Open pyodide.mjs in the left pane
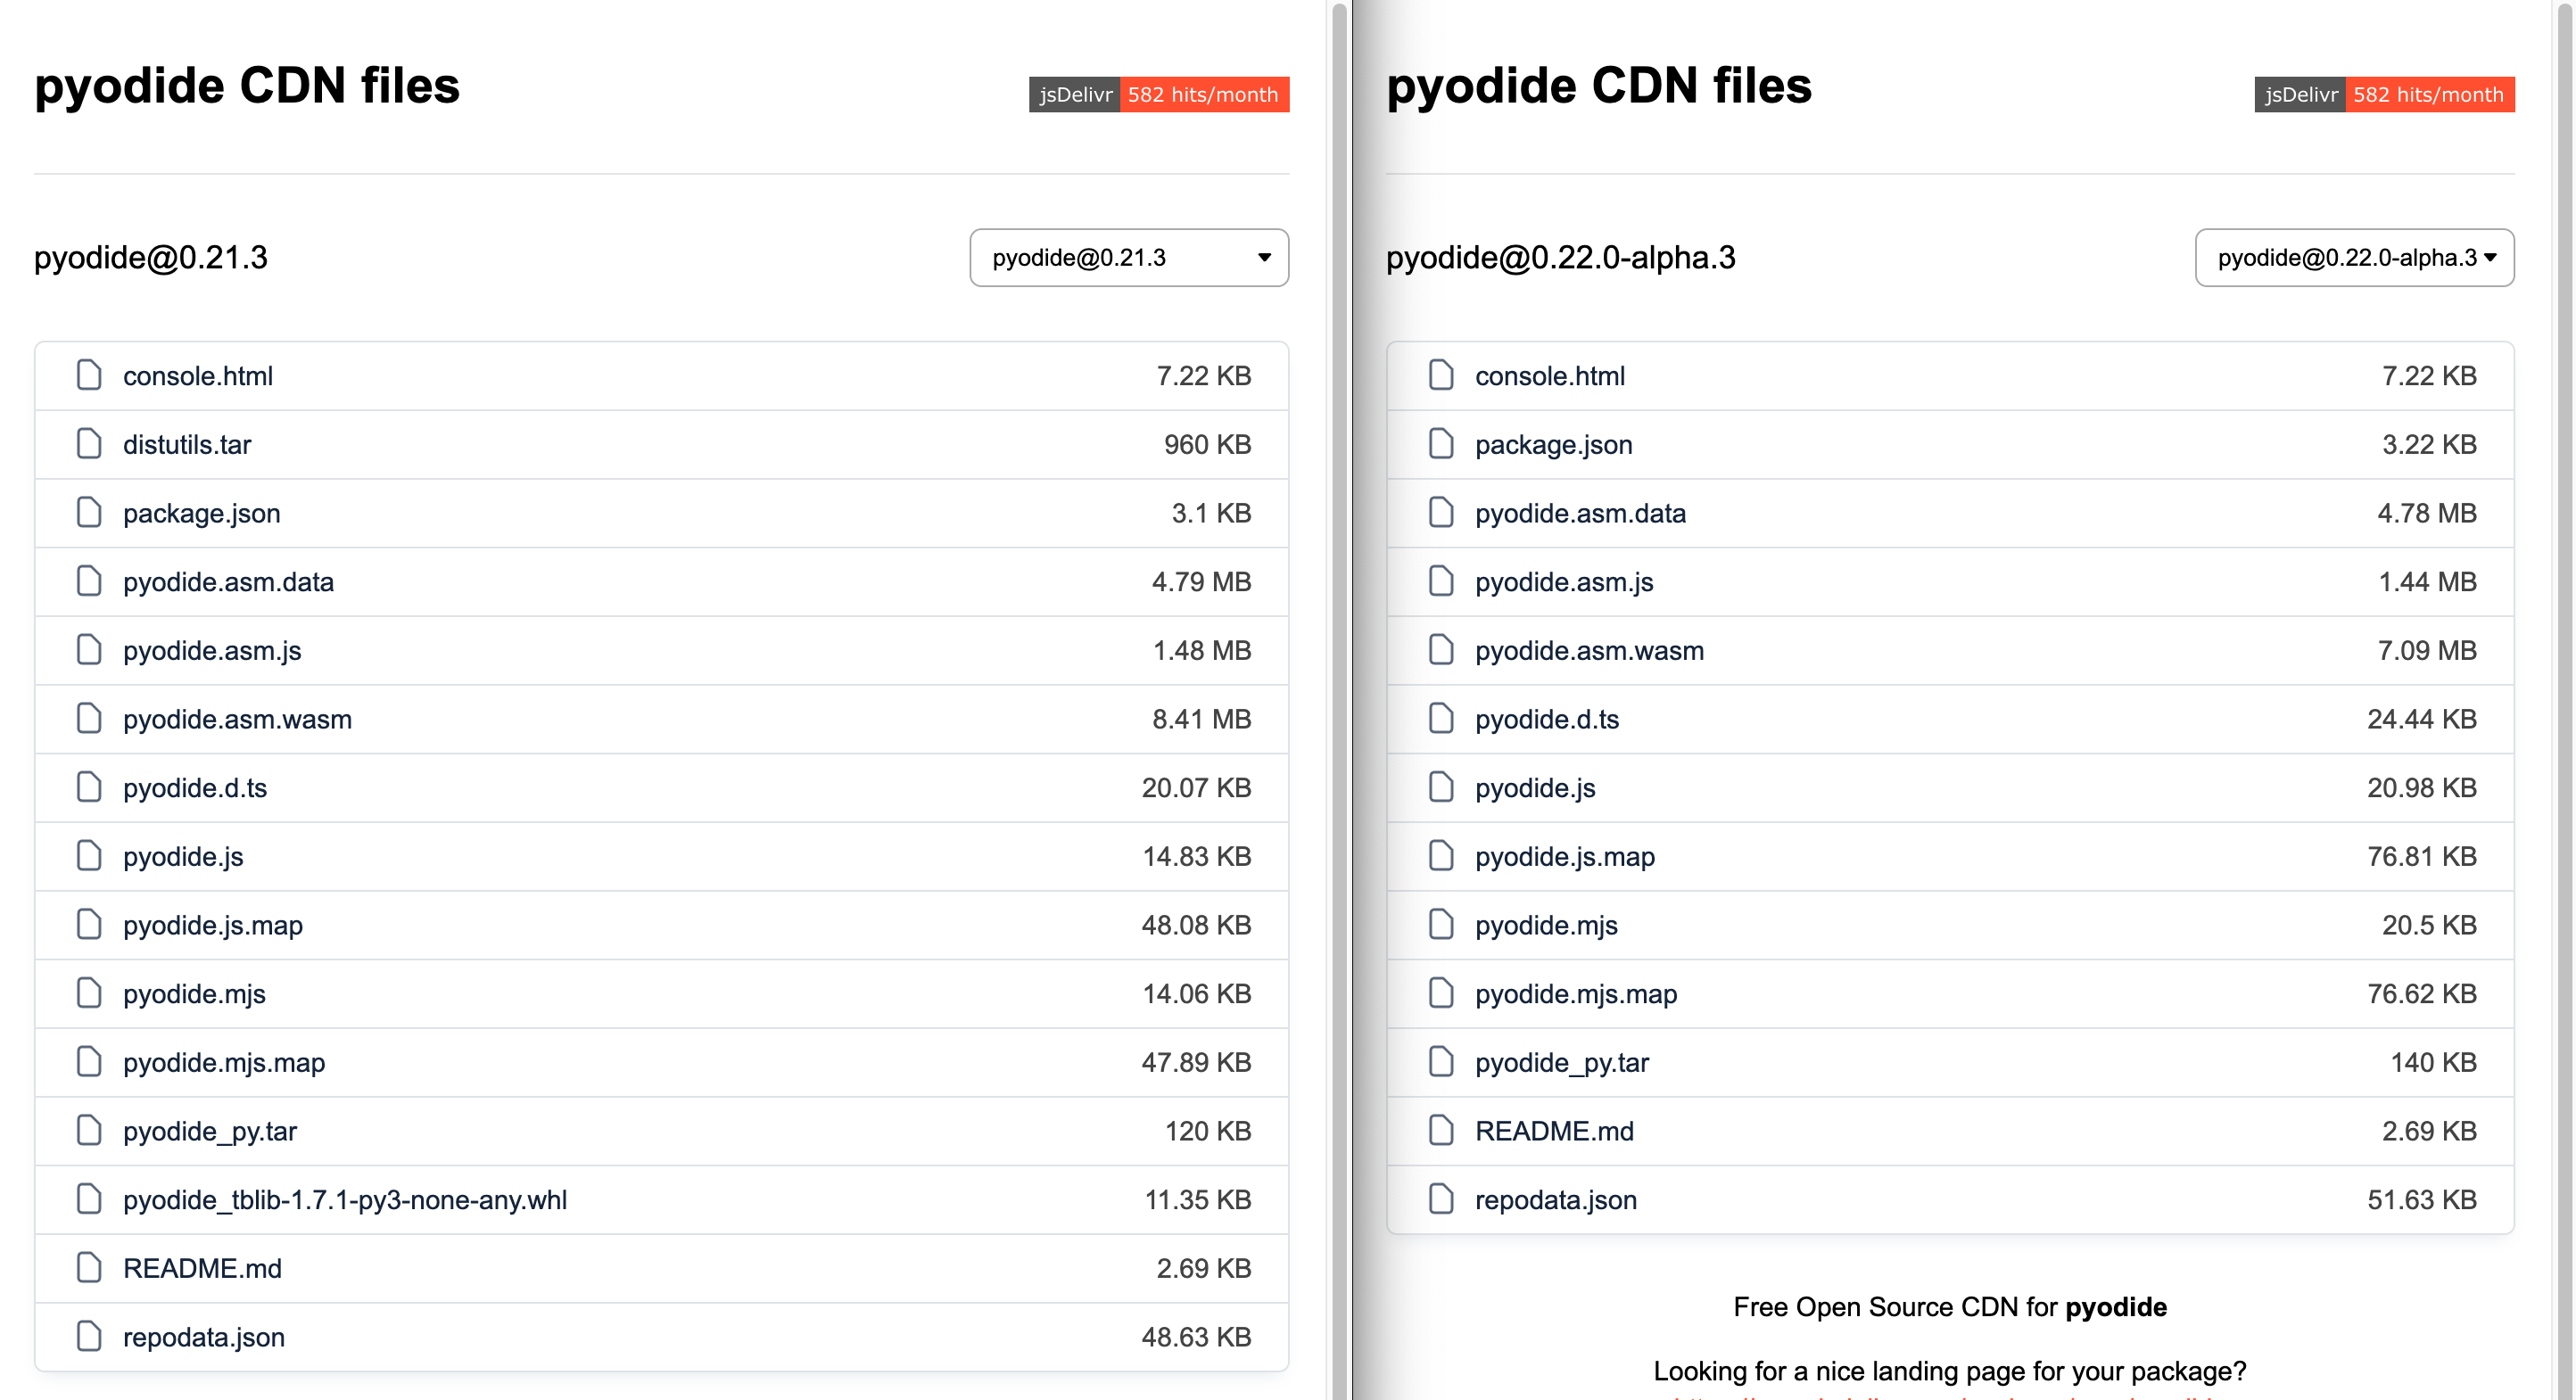Image resolution: width=2576 pixels, height=1400 pixels. [194, 994]
